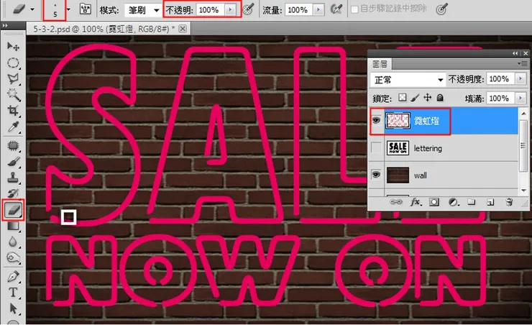Open the opacity slider arrow in options bar
The height and width of the screenshot is (325, 532).
230,10
